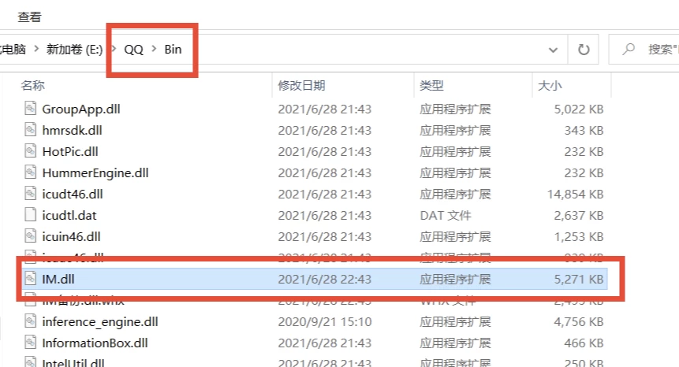679x367 pixels.
Task: Open the 查看 ribbon tab
Action: pyautogui.click(x=29, y=17)
